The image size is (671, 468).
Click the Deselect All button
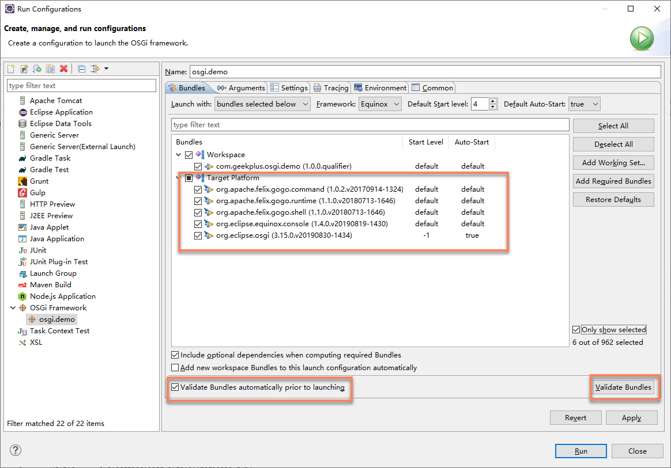point(613,144)
